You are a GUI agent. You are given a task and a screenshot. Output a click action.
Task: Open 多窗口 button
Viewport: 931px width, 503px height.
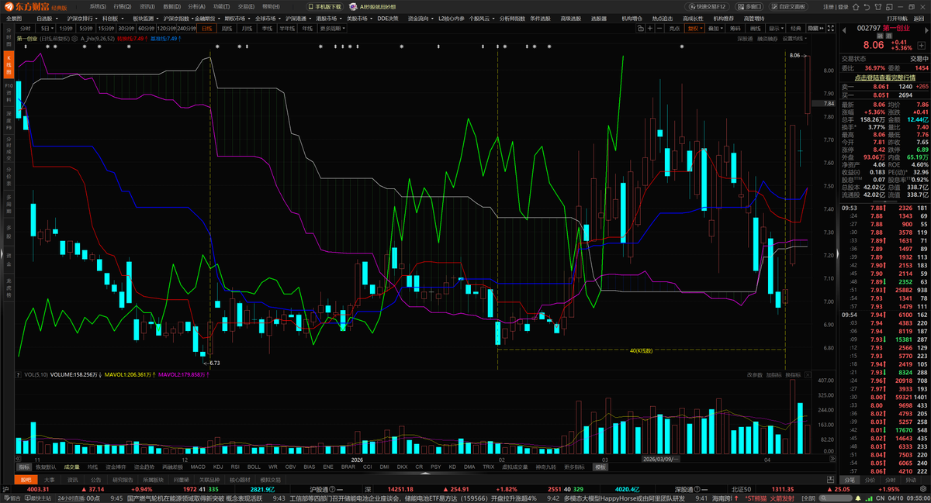click(749, 7)
